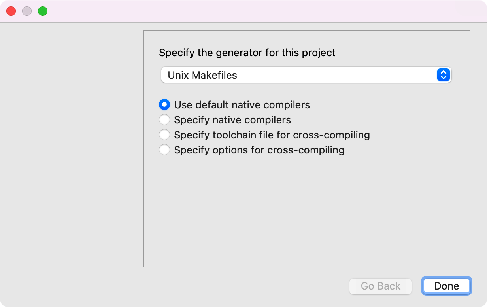
Task: Click 'Specify the generator for this project' heading
Action: [x=247, y=53]
